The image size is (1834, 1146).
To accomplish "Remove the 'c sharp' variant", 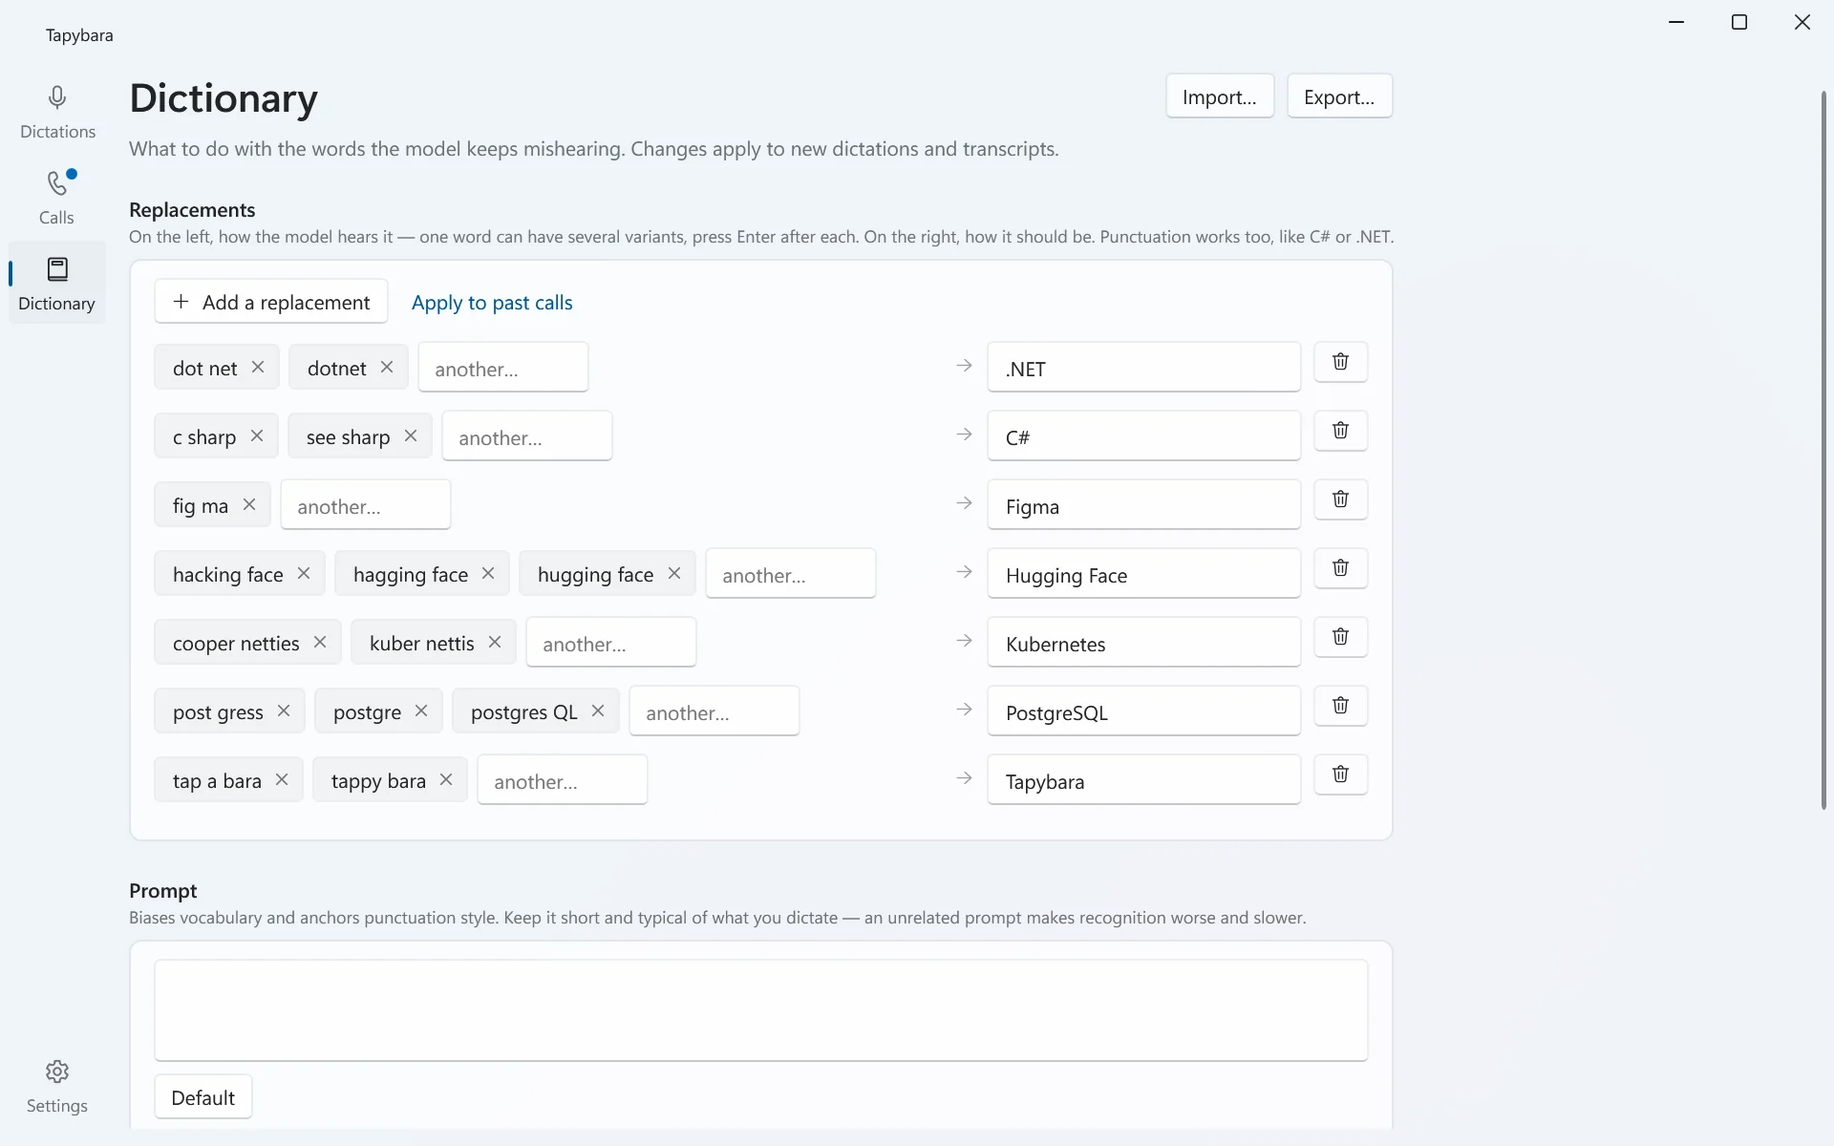I will point(257,435).
